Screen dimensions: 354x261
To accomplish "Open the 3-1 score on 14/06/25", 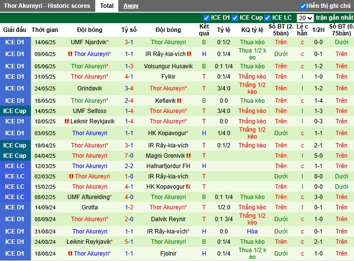I will click(129, 42).
